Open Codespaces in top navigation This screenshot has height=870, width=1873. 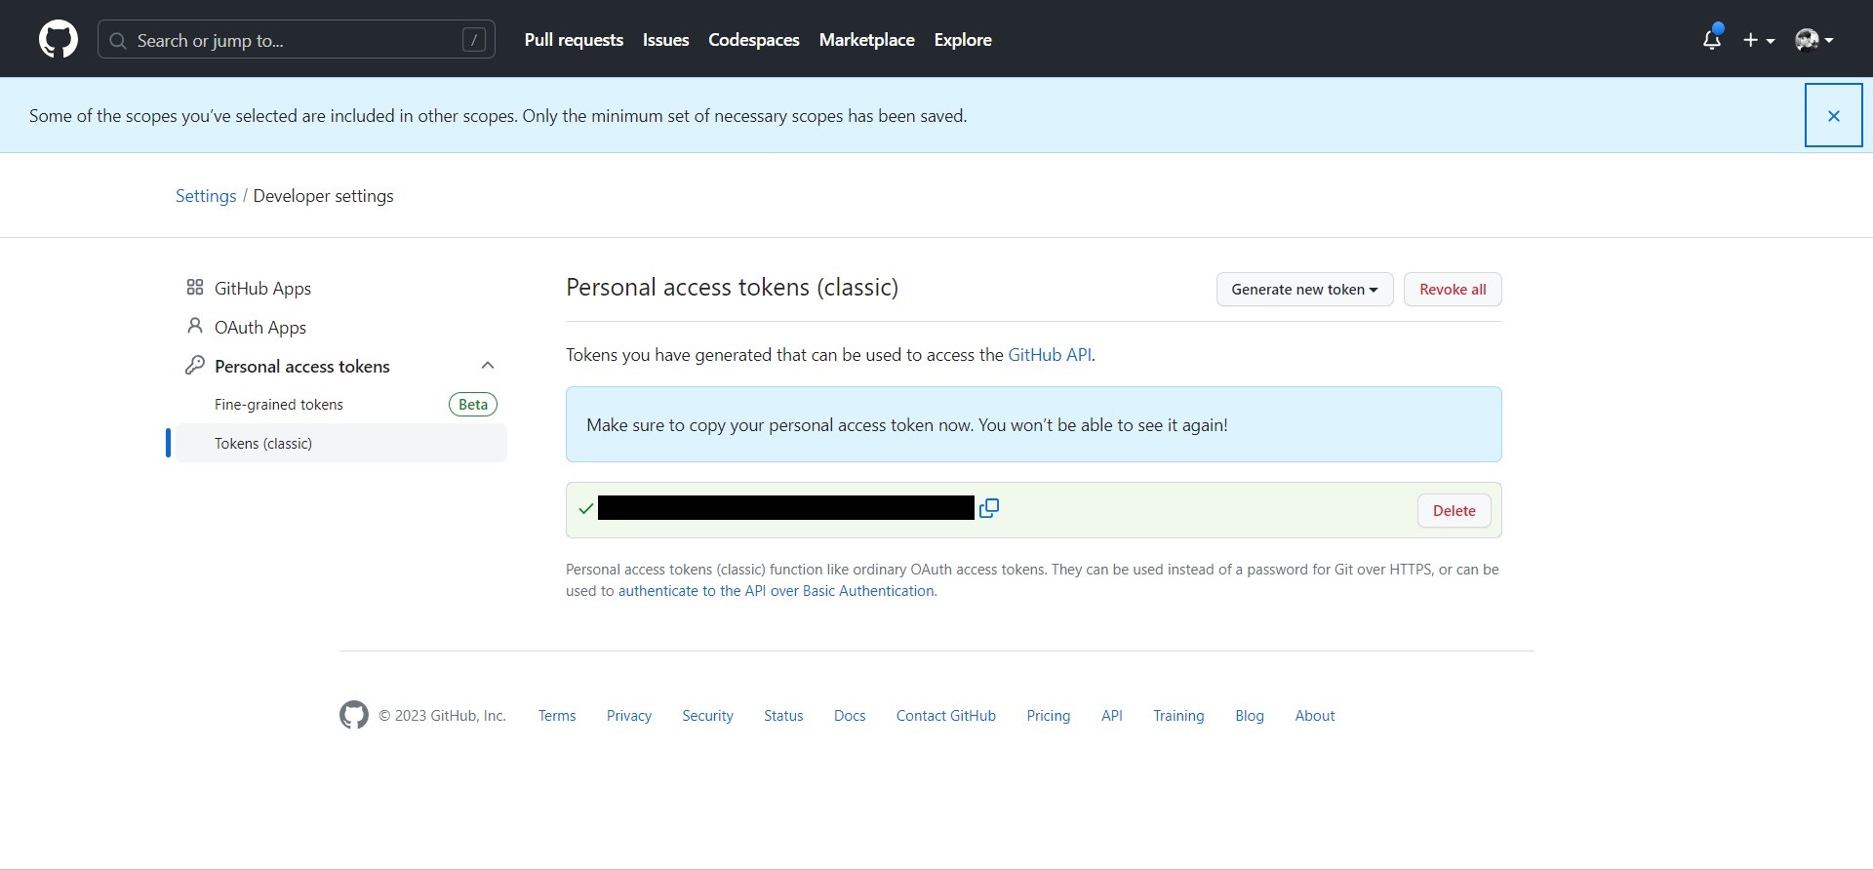point(754,40)
